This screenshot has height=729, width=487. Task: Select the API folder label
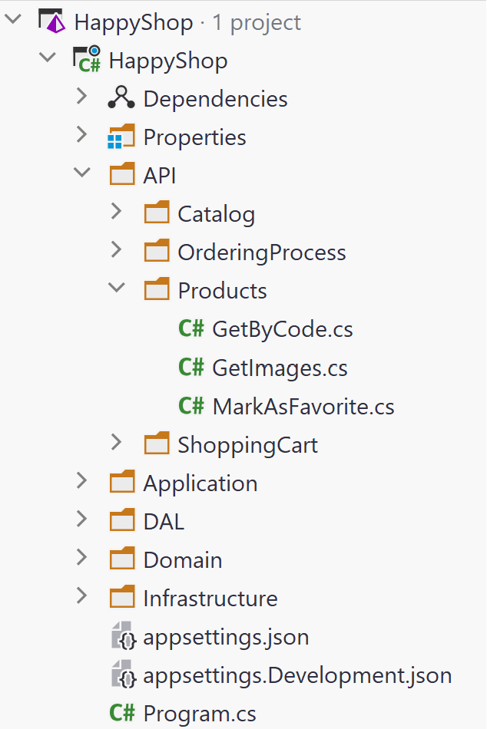[160, 176]
